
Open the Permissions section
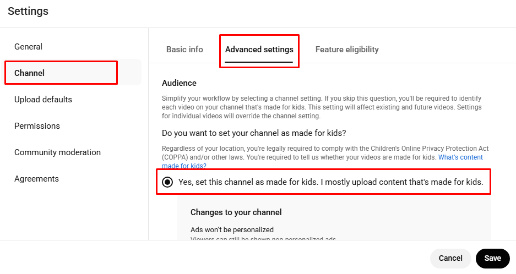(37, 126)
